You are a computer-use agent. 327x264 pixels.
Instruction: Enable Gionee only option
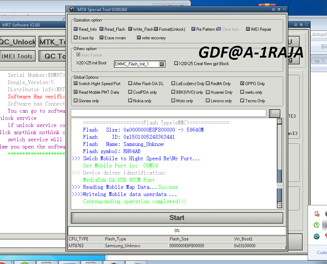[76, 101]
